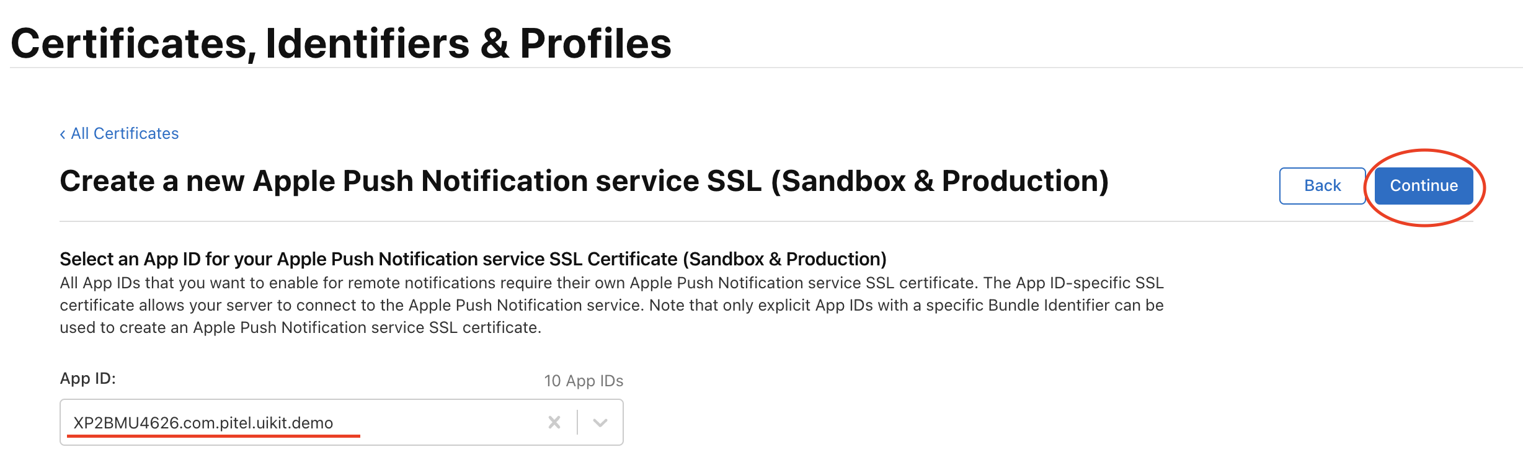Click the Select an App ID subheading
1523x465 pixels.
pos(473,259)
